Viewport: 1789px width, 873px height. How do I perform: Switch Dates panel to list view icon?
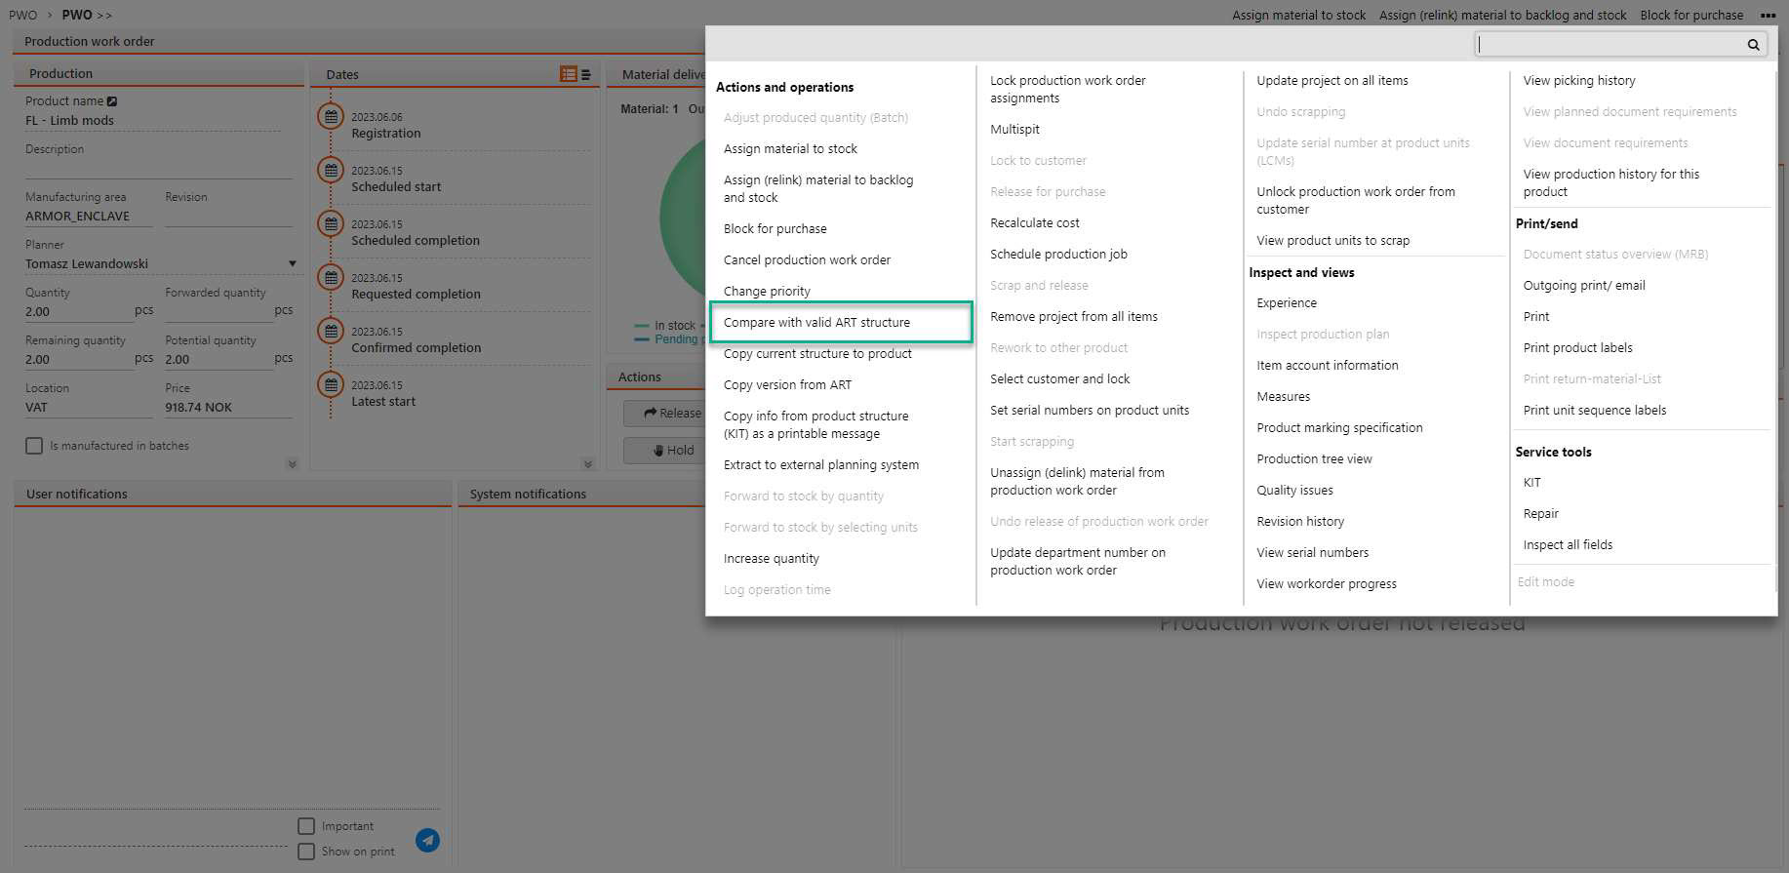[x=586, y=74]
